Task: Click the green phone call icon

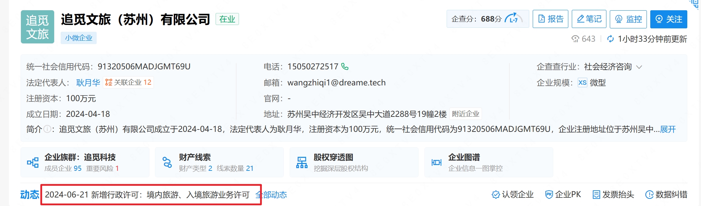Action: 345,67
